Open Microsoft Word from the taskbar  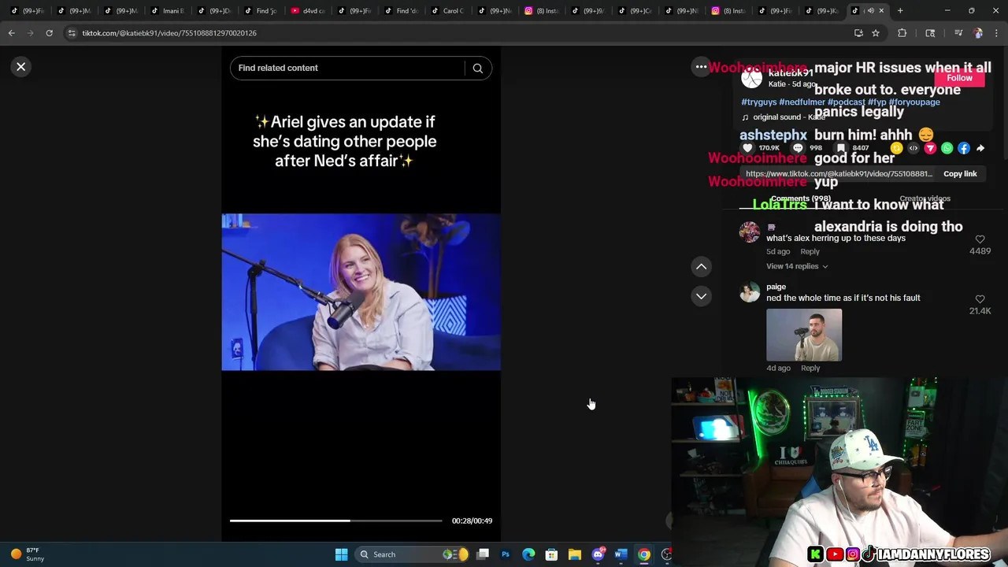621,554
